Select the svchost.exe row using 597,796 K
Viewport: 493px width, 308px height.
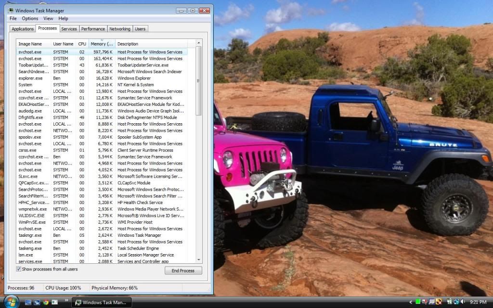(x=102, y=52)
